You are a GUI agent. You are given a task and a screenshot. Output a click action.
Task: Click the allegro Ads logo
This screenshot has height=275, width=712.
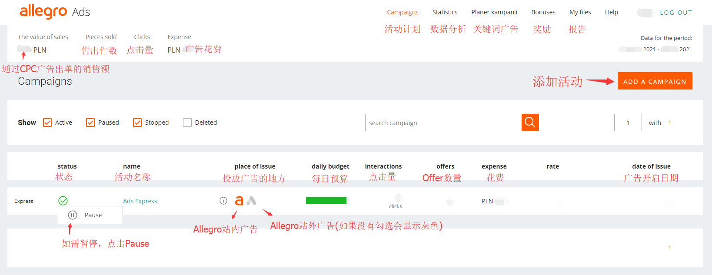pyautogui.click(x=55, y=11)
